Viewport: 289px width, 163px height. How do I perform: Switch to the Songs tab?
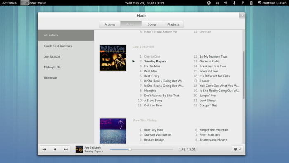pos(152,24)
